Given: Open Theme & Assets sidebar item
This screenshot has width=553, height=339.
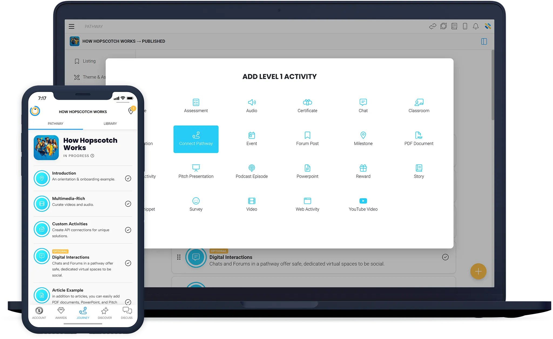Looking at the screenshot, I should tap(90, 77).
